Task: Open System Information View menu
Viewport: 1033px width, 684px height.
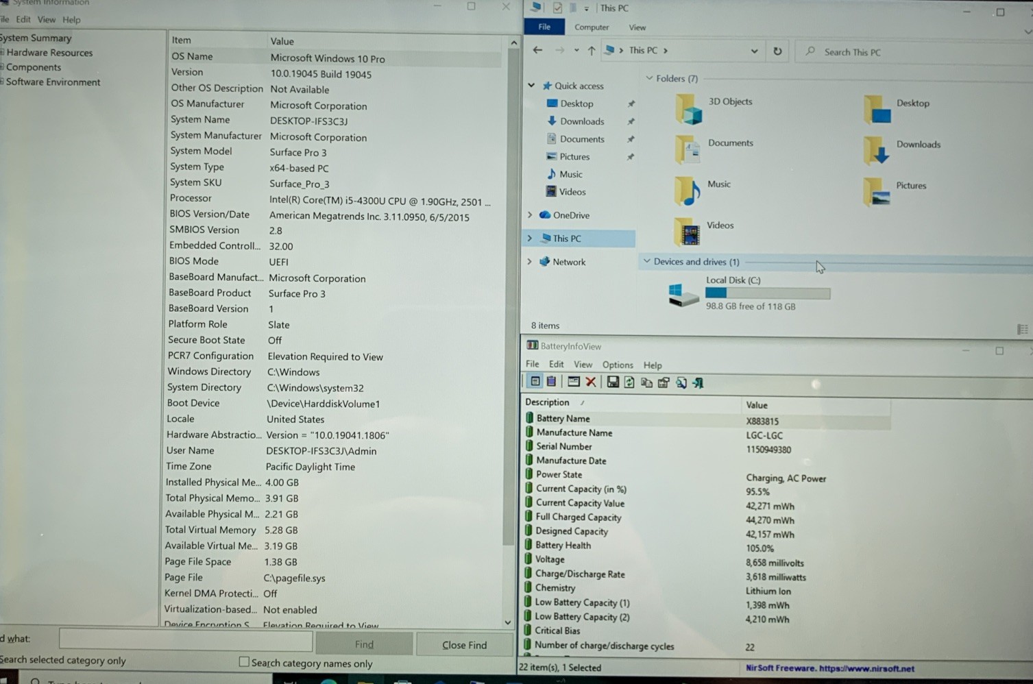Action: [47, 19]
